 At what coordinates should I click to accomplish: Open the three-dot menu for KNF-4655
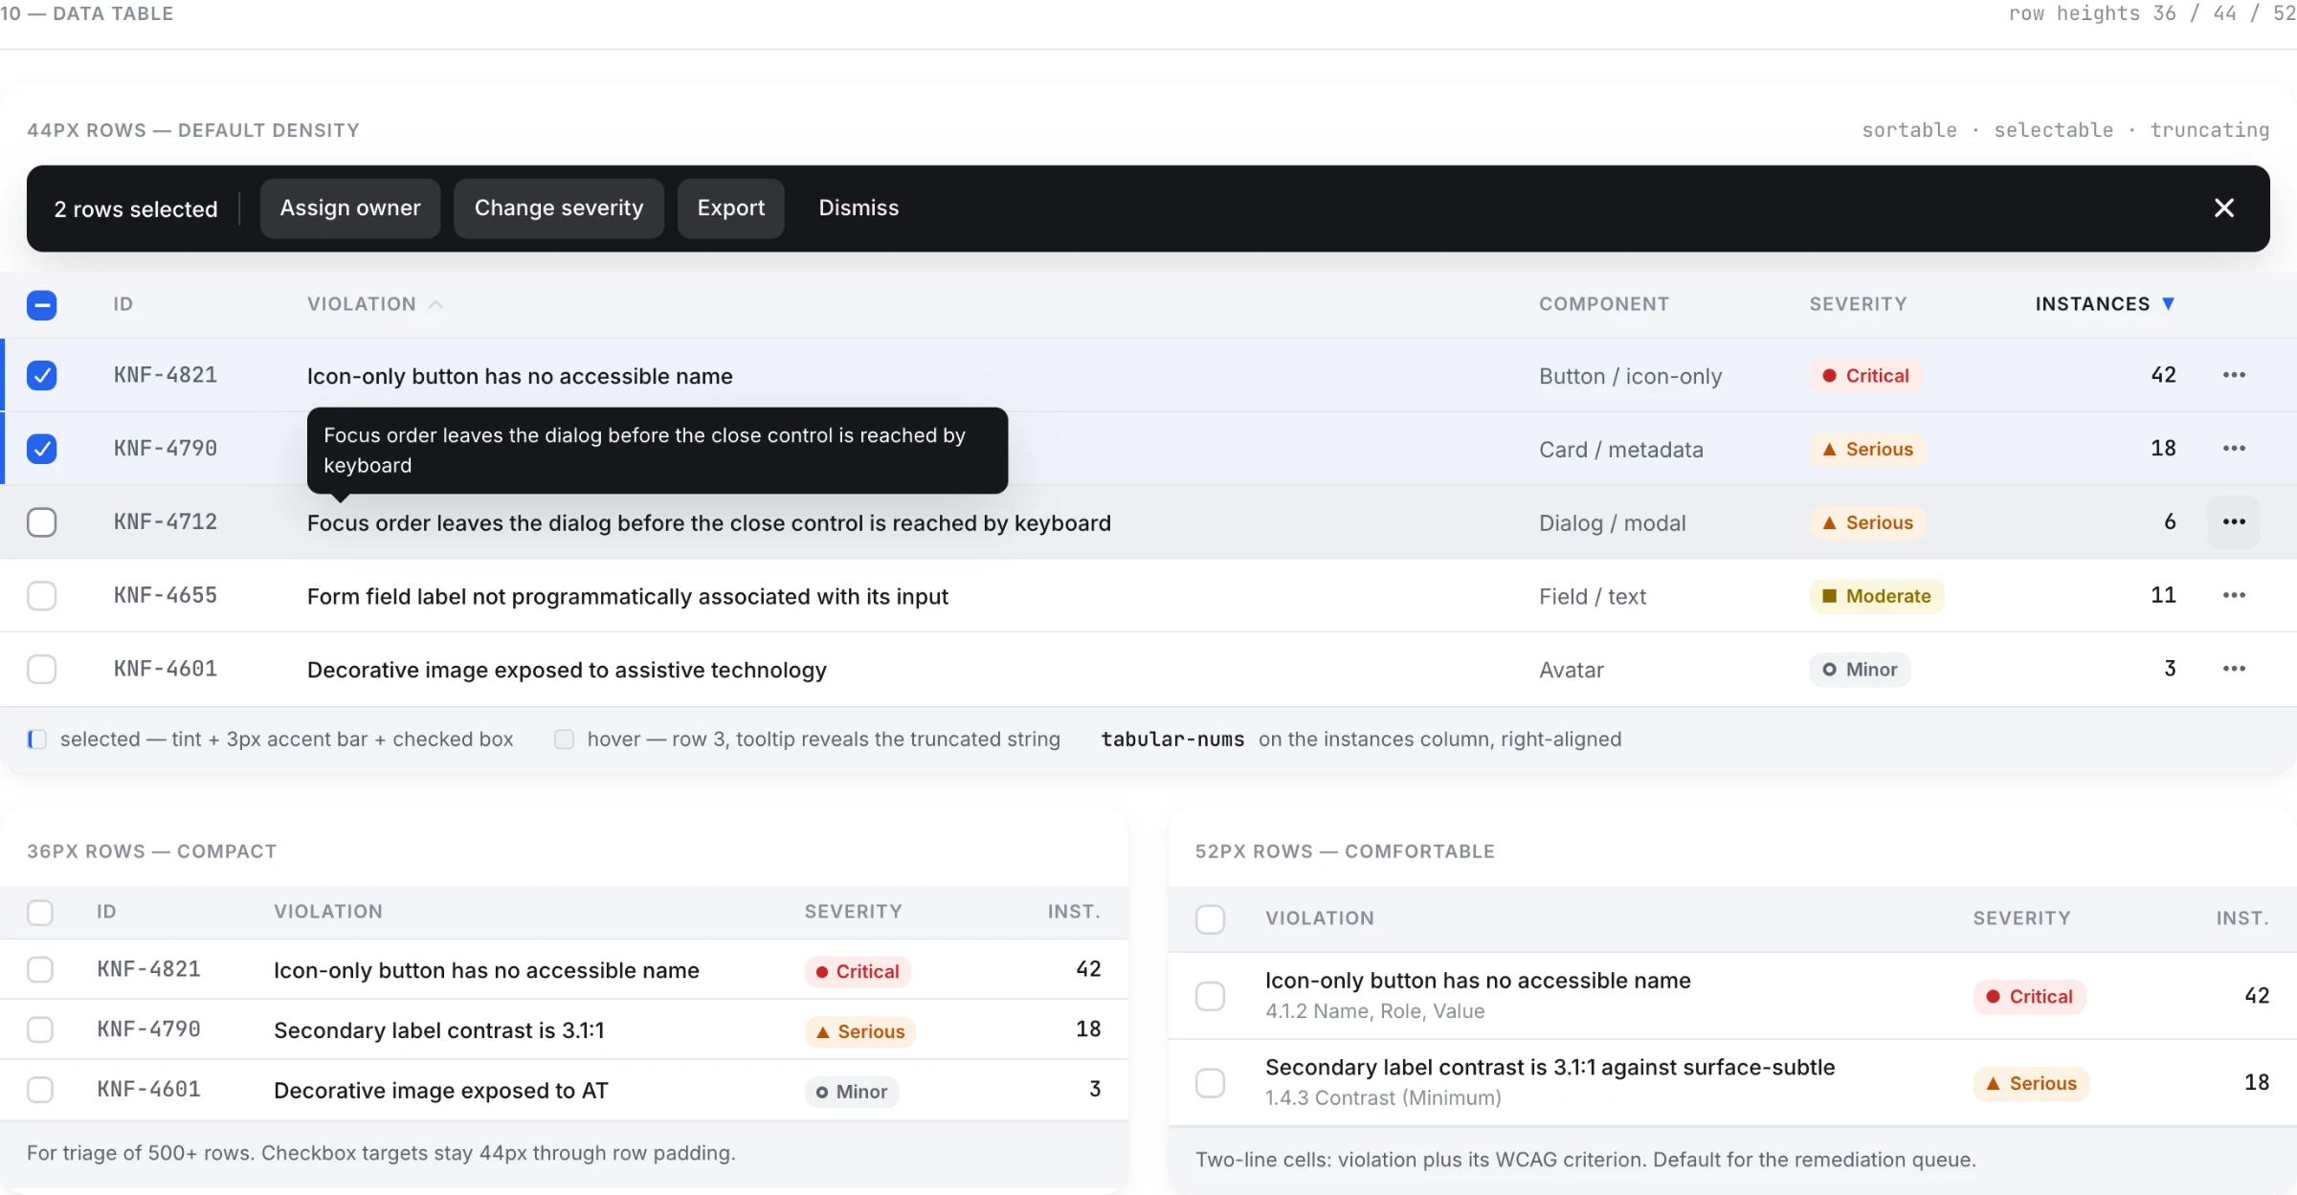pos(2234,595)
